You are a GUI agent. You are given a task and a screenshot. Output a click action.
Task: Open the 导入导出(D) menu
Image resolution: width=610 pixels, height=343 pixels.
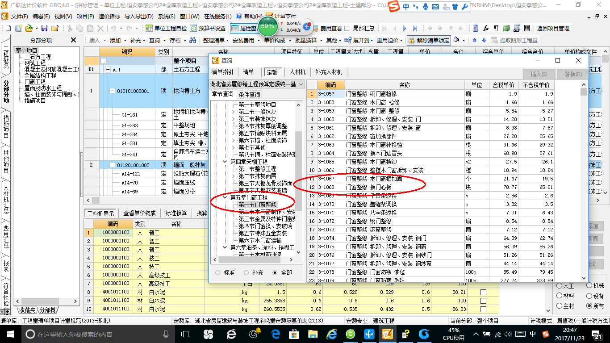coord(139,16)
